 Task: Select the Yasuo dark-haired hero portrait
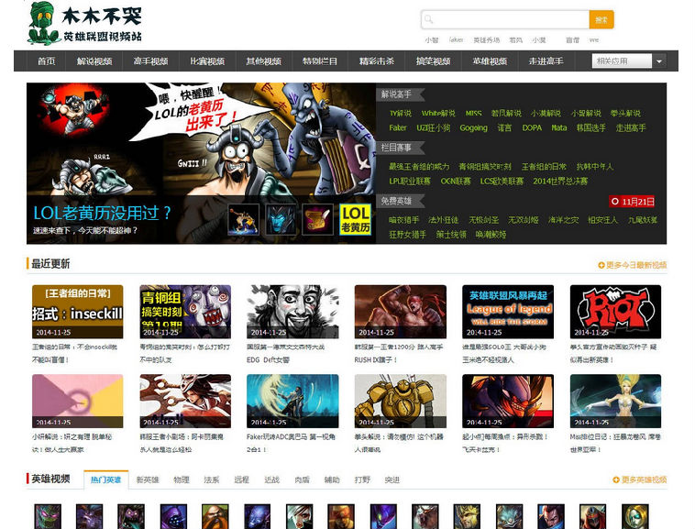(x=551, y=516)
